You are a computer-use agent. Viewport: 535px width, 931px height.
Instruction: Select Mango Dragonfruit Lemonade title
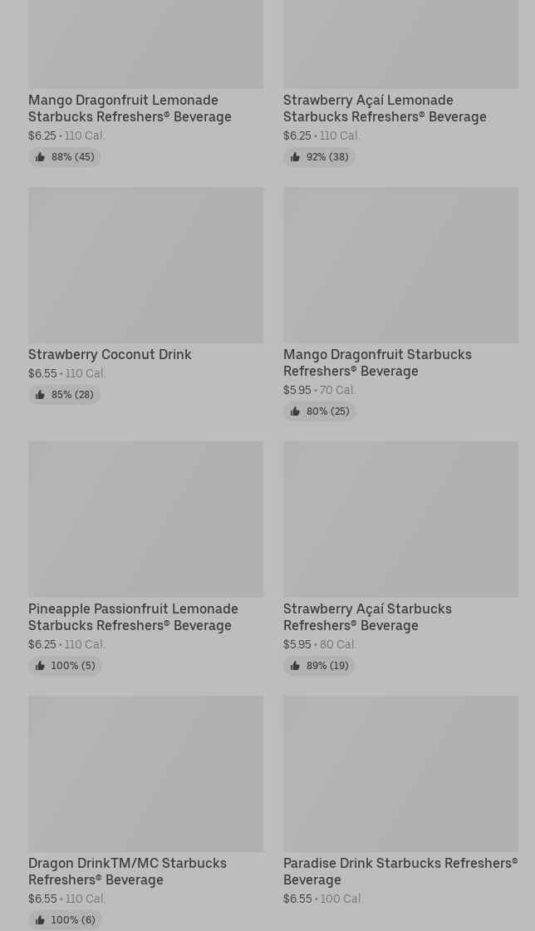[130, 108]
